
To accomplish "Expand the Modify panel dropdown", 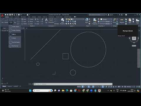I will pyautogui.click(x=32, y=26).
